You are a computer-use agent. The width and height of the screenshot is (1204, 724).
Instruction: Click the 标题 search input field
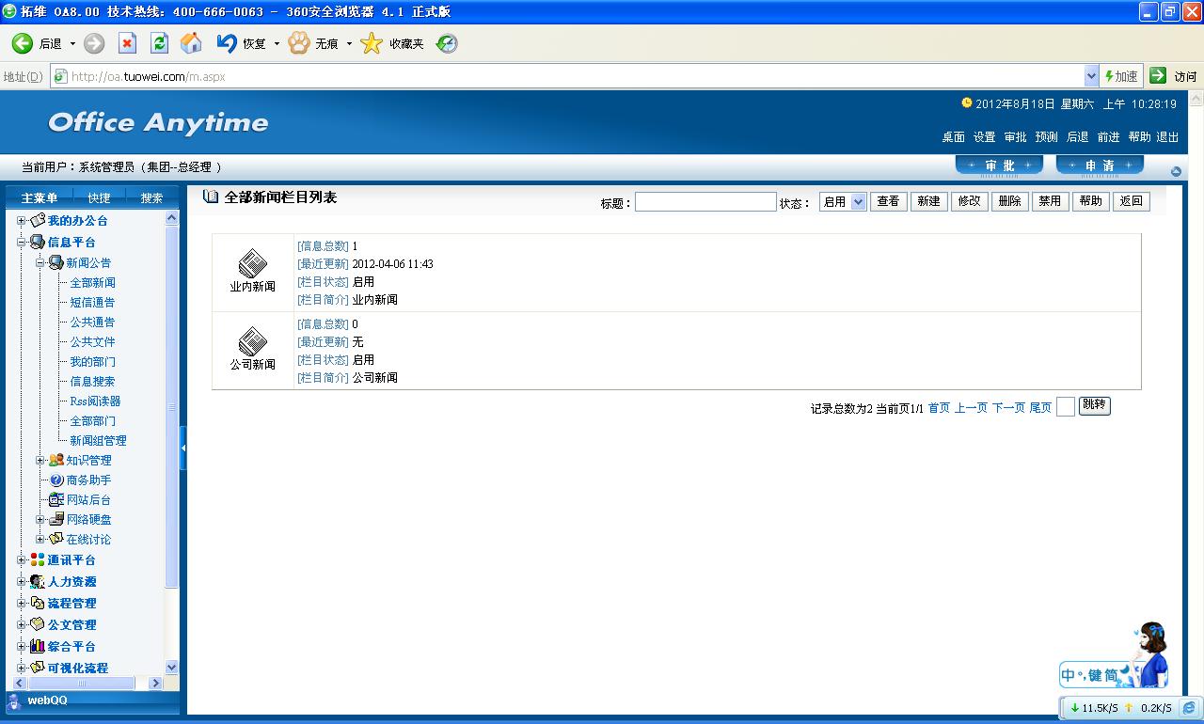coord(705,202)
